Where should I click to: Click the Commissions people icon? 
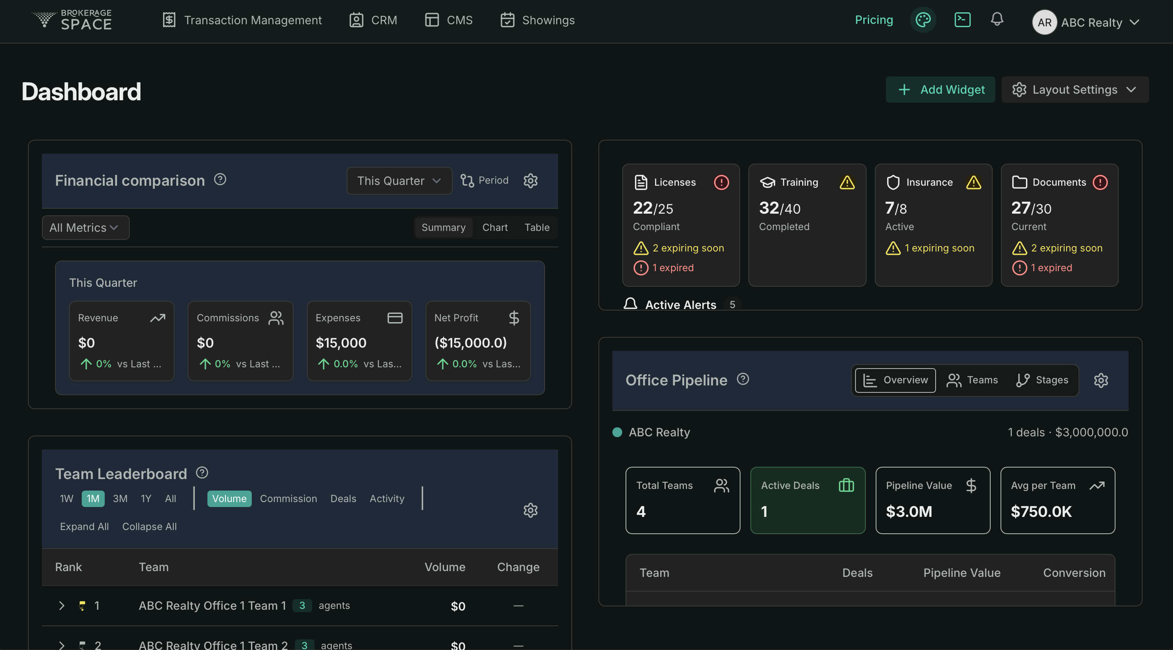point(276,318)
